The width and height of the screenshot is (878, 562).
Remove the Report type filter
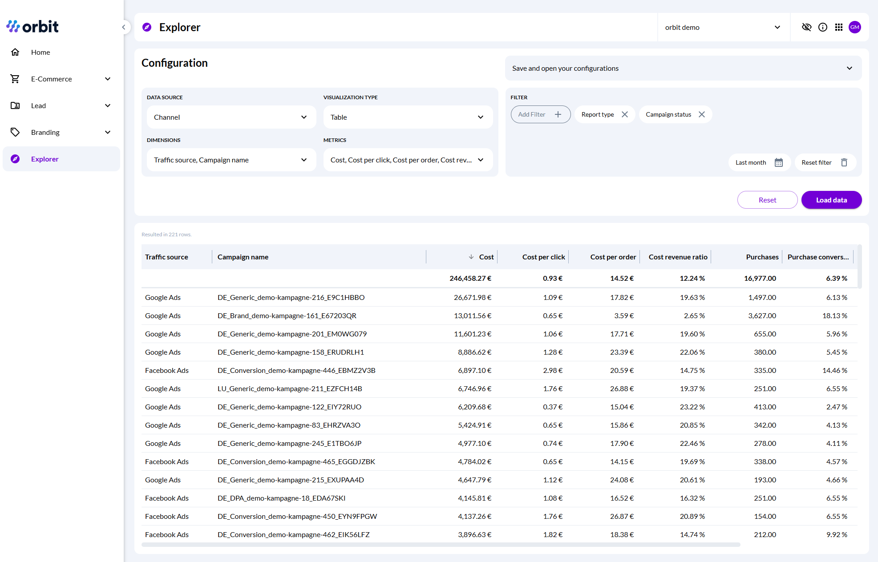625,114
